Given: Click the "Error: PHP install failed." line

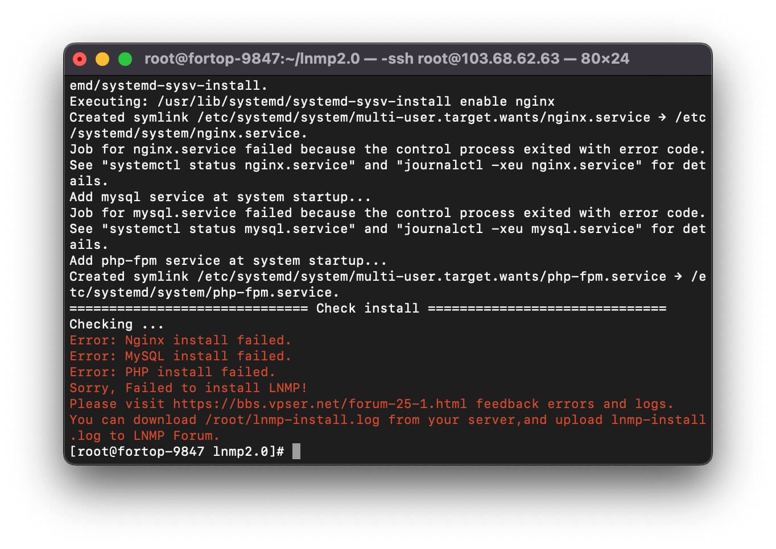Looking at the screenshot, I should coord(172,372).
